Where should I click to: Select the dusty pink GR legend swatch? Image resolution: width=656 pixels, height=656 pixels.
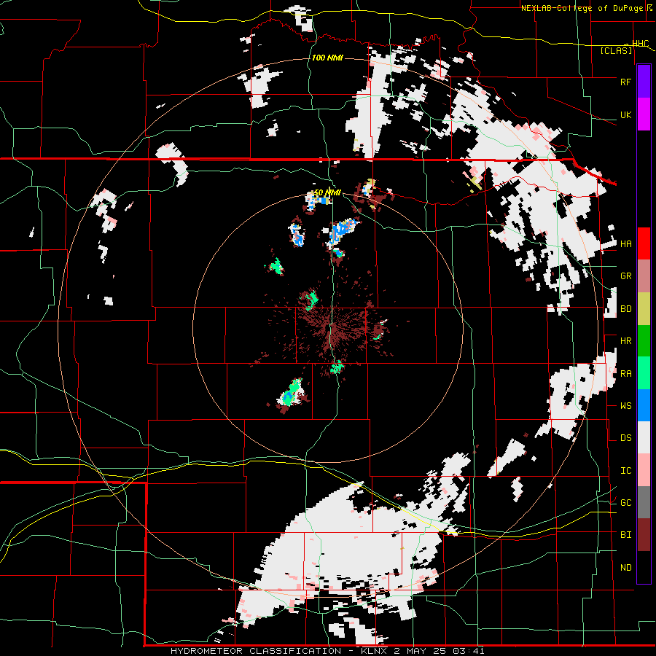(644, 276)
